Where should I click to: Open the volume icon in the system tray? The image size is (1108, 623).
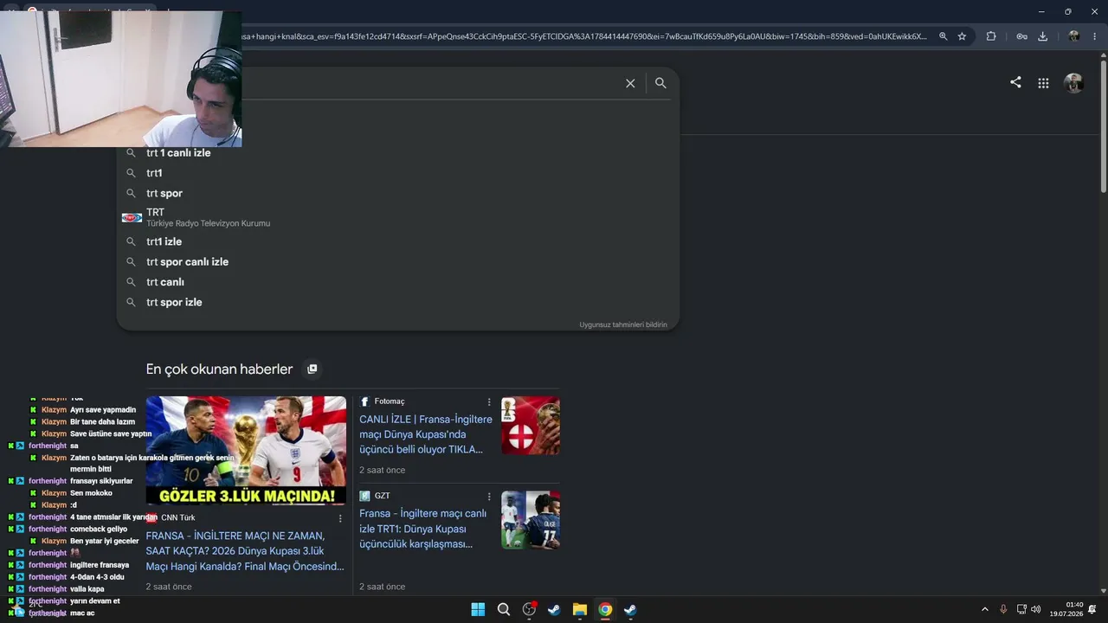[1036, 609]
